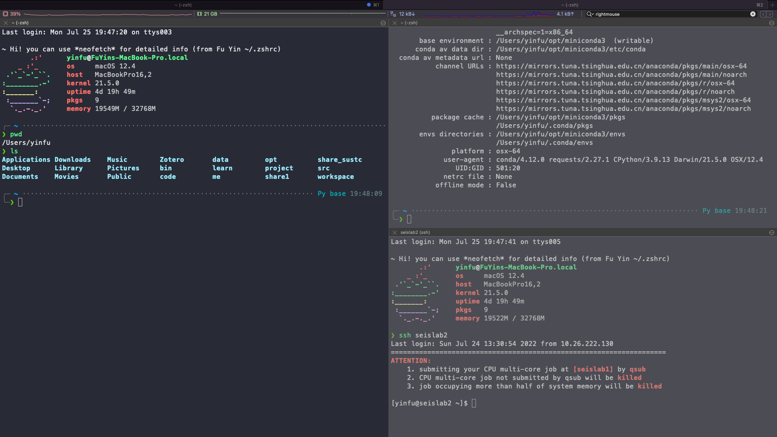Close the left ~ (-zsh) pane
This screenshot has width=777, height=437.
(x=6, y=23)
